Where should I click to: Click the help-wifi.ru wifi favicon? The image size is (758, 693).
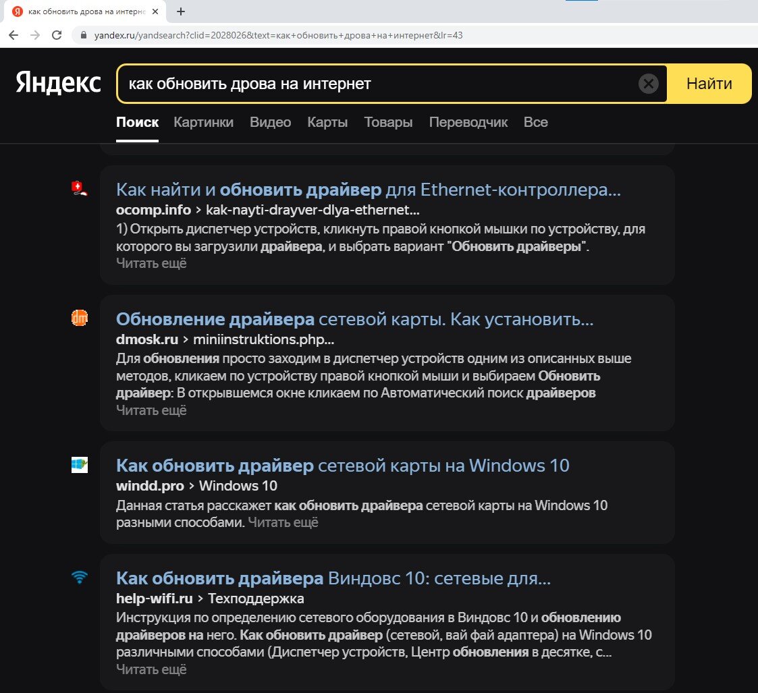[x=79, y=577]
